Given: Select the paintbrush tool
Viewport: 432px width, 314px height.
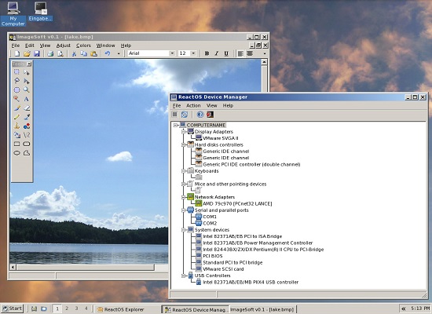Looking at the screenshot, I should click(16, 108).
